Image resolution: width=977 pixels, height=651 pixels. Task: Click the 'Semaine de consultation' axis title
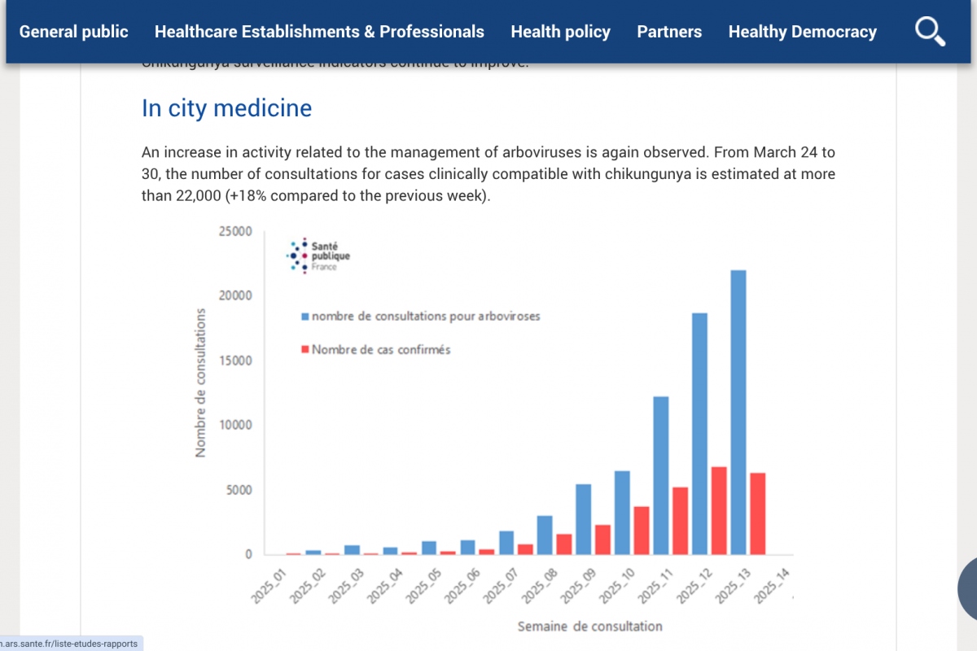tap(589, 626)
